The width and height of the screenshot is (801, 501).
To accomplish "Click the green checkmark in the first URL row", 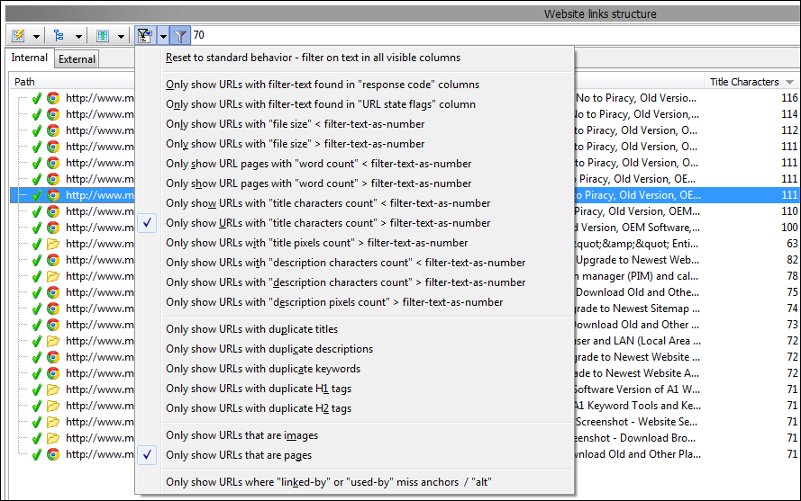I will click(37, 98).
